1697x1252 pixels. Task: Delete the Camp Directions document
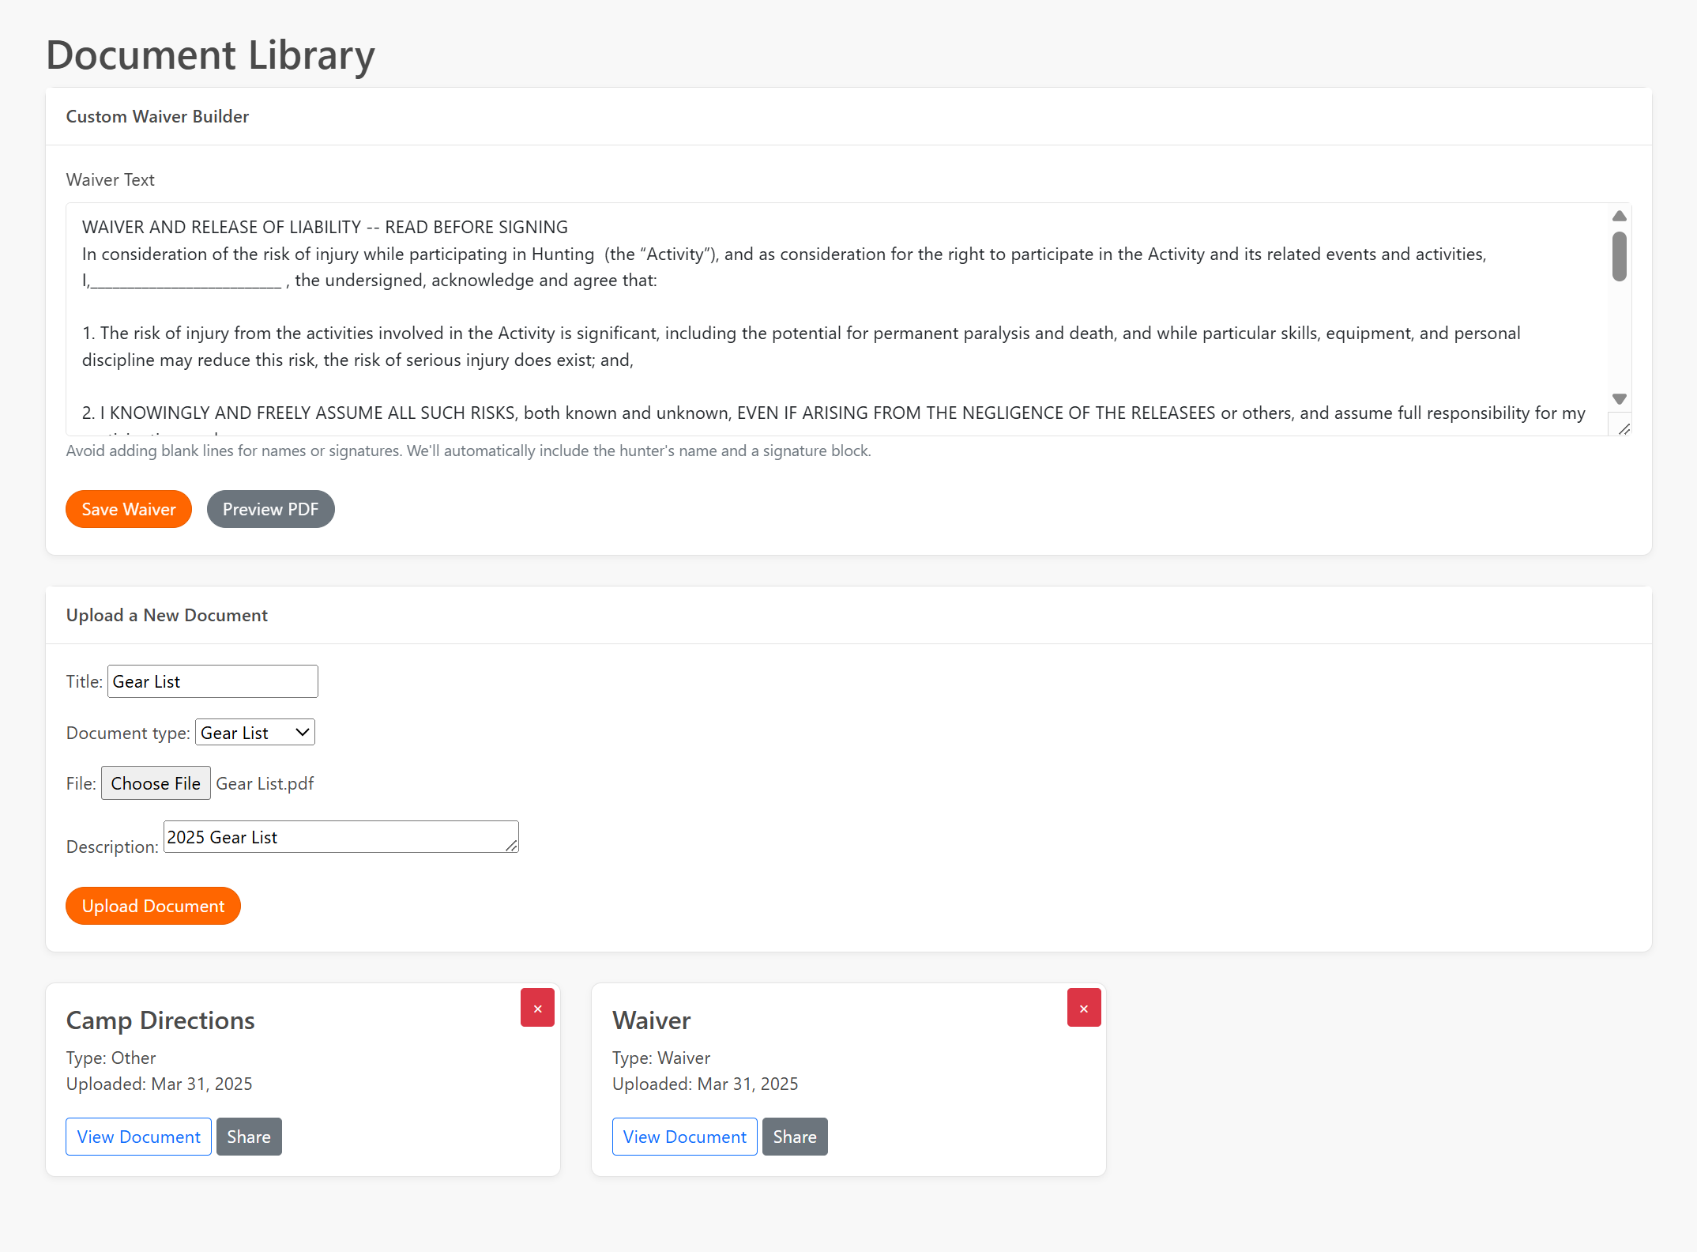537,1007
